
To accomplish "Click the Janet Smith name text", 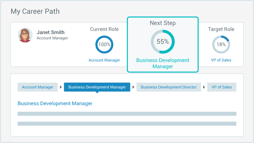I will coord(51,32).
